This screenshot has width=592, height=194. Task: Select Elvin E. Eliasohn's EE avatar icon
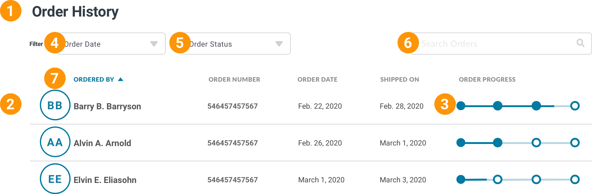55,178
